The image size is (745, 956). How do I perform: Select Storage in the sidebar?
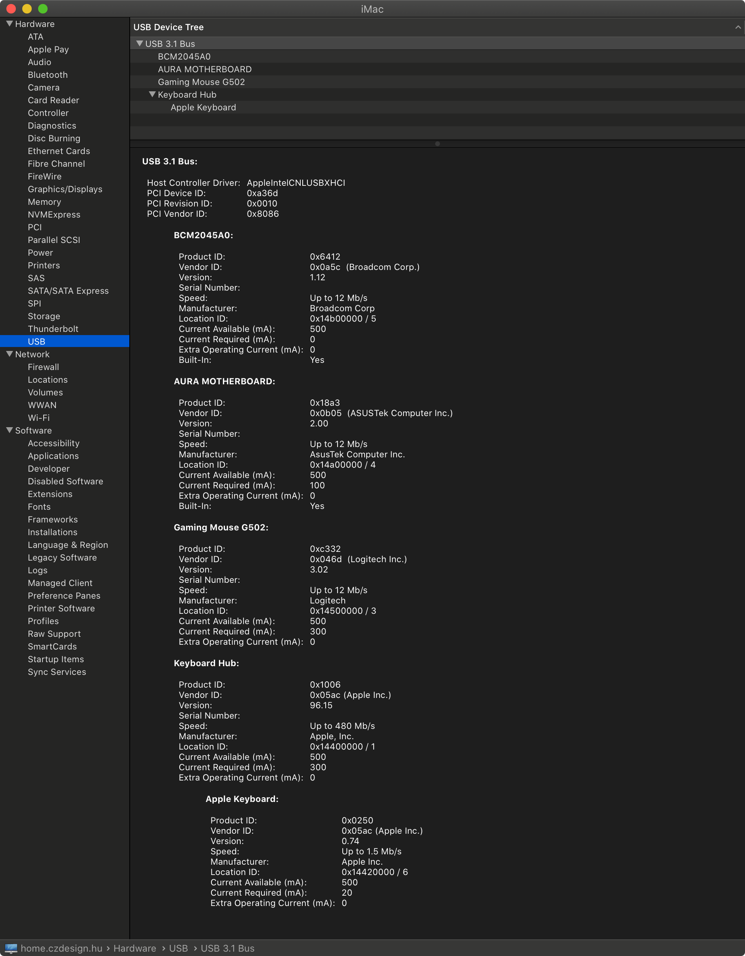coord(44,316)
